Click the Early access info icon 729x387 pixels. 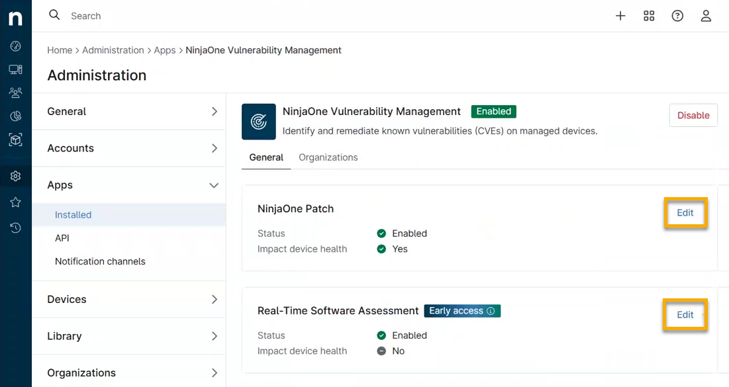pyautogui.click(x=491, y=311)
